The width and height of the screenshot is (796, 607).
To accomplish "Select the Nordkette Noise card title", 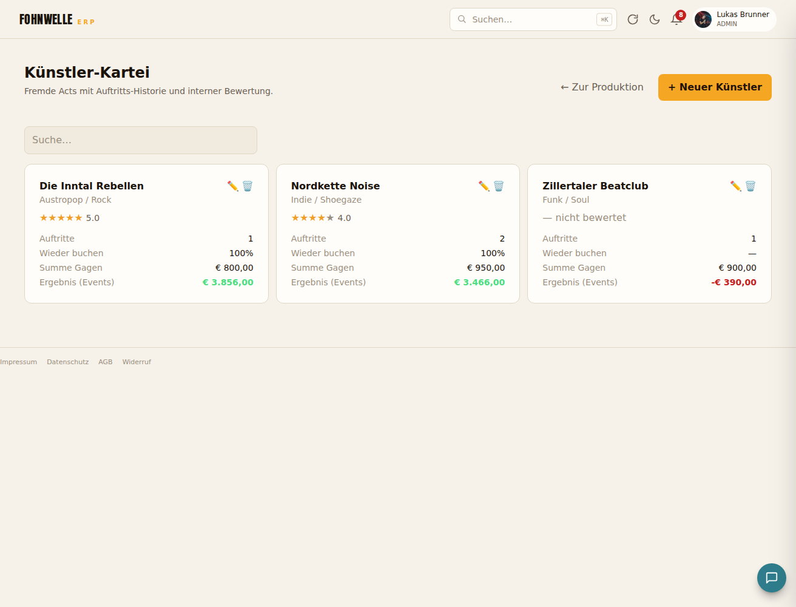I will (336, 186).
